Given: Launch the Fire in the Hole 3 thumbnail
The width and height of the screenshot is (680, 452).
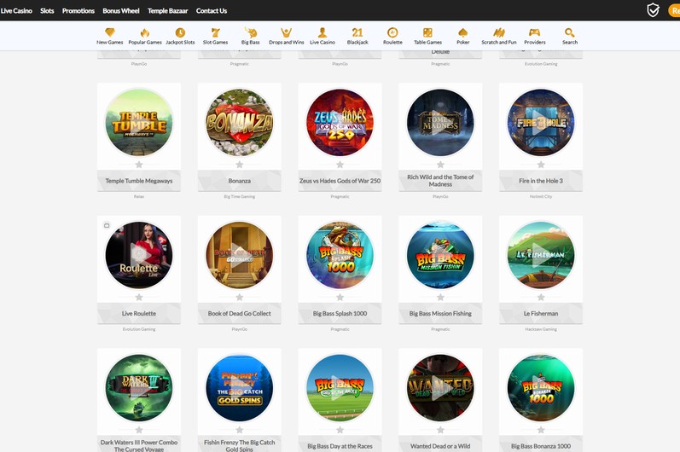Looking at the screenshot, I should pyautogui.click(x=541, y=123).
